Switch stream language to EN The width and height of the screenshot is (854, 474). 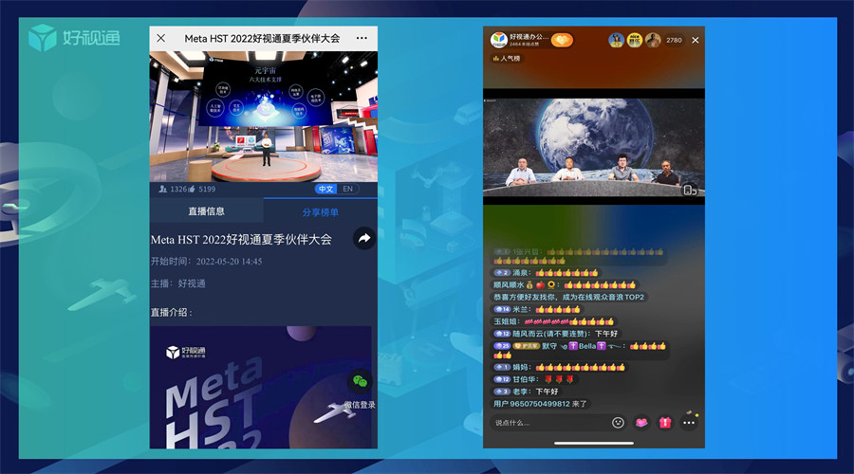click(x=348, y=189)
